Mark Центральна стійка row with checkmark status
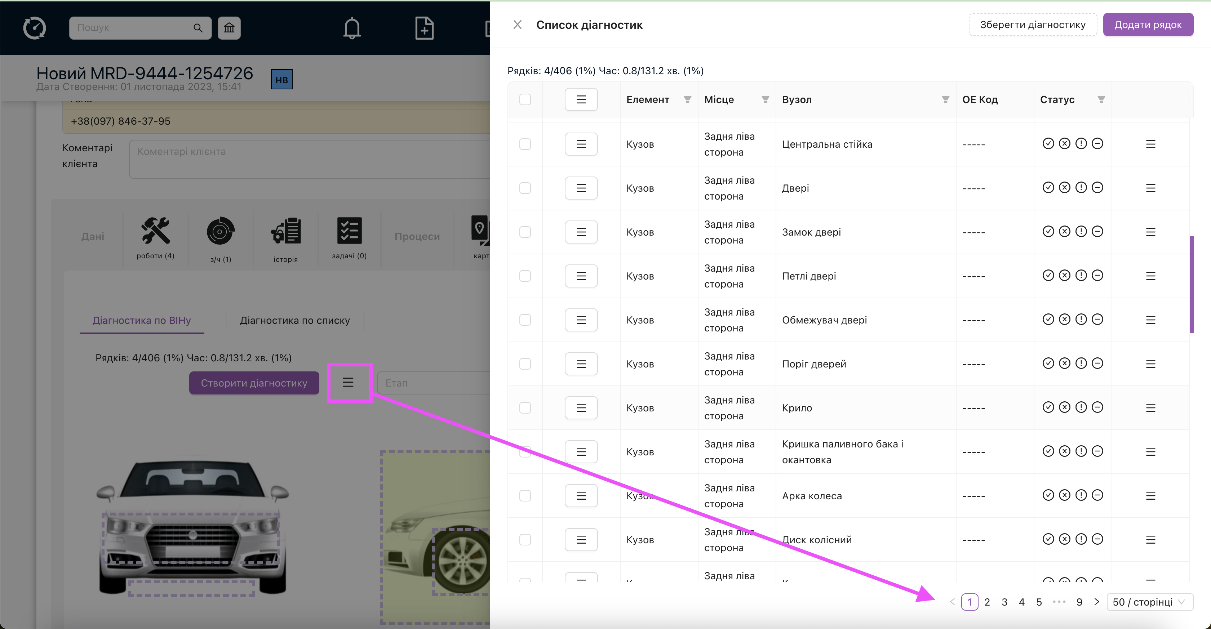1211x629 pixels. (1048, 144)
